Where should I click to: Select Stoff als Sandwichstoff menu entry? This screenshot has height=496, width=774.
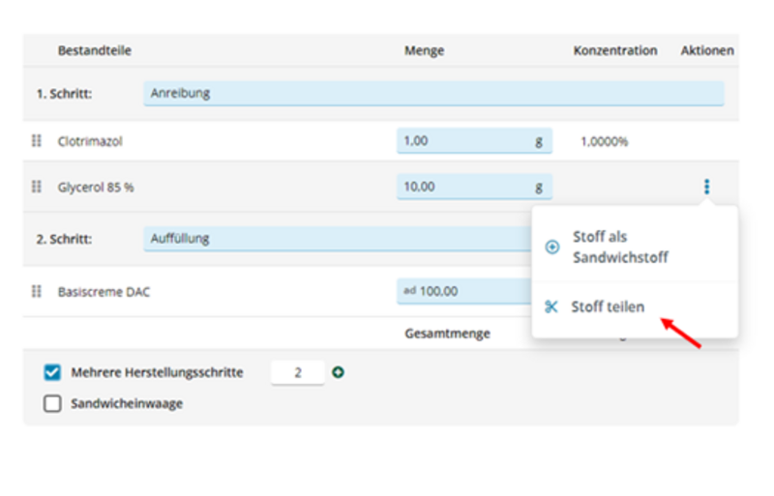click(x=619, y=247)
